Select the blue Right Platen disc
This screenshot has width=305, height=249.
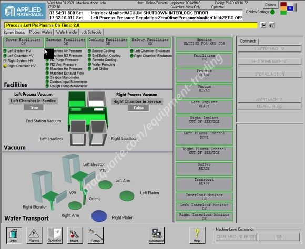click(99, 216)
